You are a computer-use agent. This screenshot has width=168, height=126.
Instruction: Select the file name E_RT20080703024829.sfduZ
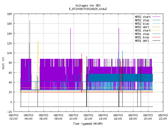point(88,9)
